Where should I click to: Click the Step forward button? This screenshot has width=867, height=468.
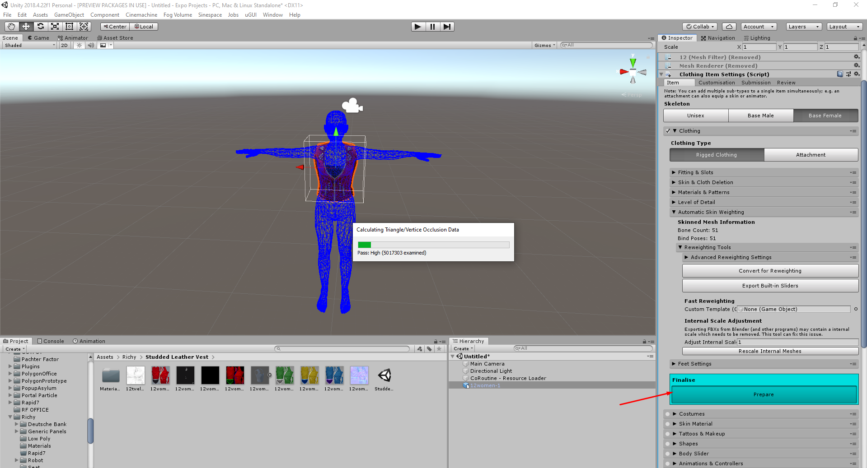pos(447,27)
